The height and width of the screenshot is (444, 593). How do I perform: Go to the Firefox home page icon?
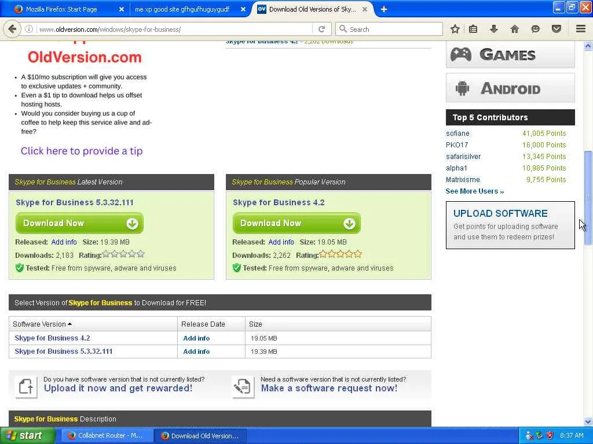click(514, 29)
